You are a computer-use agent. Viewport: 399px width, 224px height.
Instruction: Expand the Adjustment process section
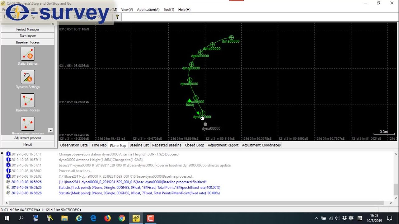28,138
